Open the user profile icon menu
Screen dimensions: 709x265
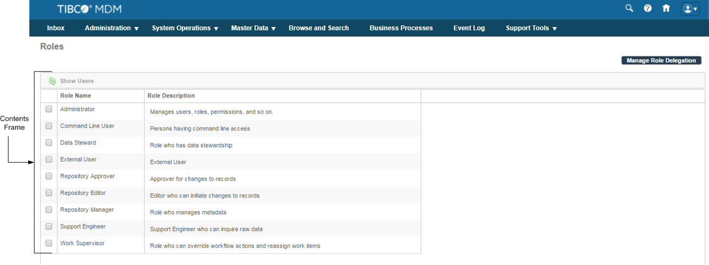click(x=691, y=9)
